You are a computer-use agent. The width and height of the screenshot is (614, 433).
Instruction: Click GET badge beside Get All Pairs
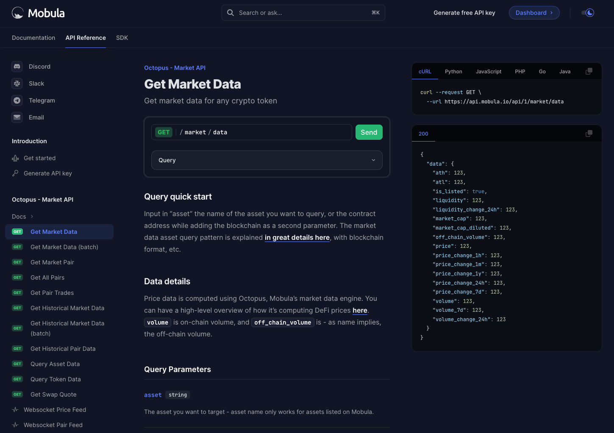tap(17, 278)
